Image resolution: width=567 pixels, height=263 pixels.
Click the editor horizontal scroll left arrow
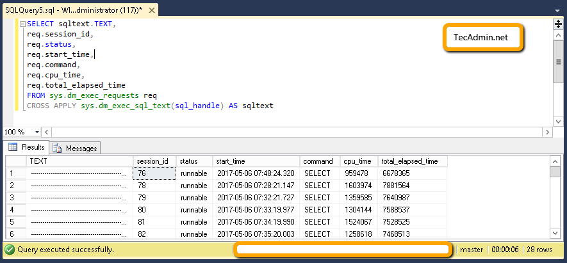(x=47, y=132)
